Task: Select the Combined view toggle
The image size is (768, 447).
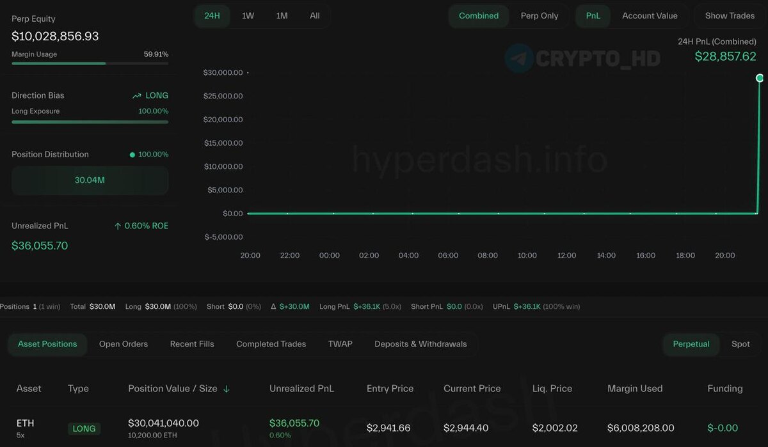Action: pos(479,16)
